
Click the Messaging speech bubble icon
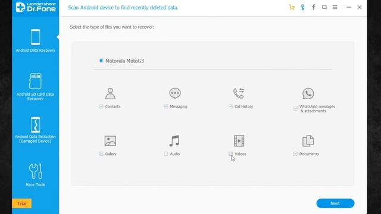click(175, 93)
